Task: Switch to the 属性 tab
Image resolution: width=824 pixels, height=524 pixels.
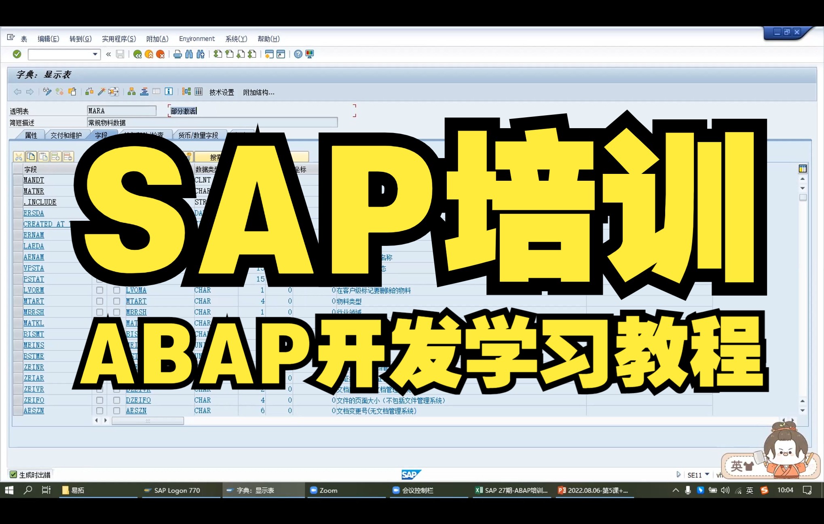Action: click(x=31, y=135)
